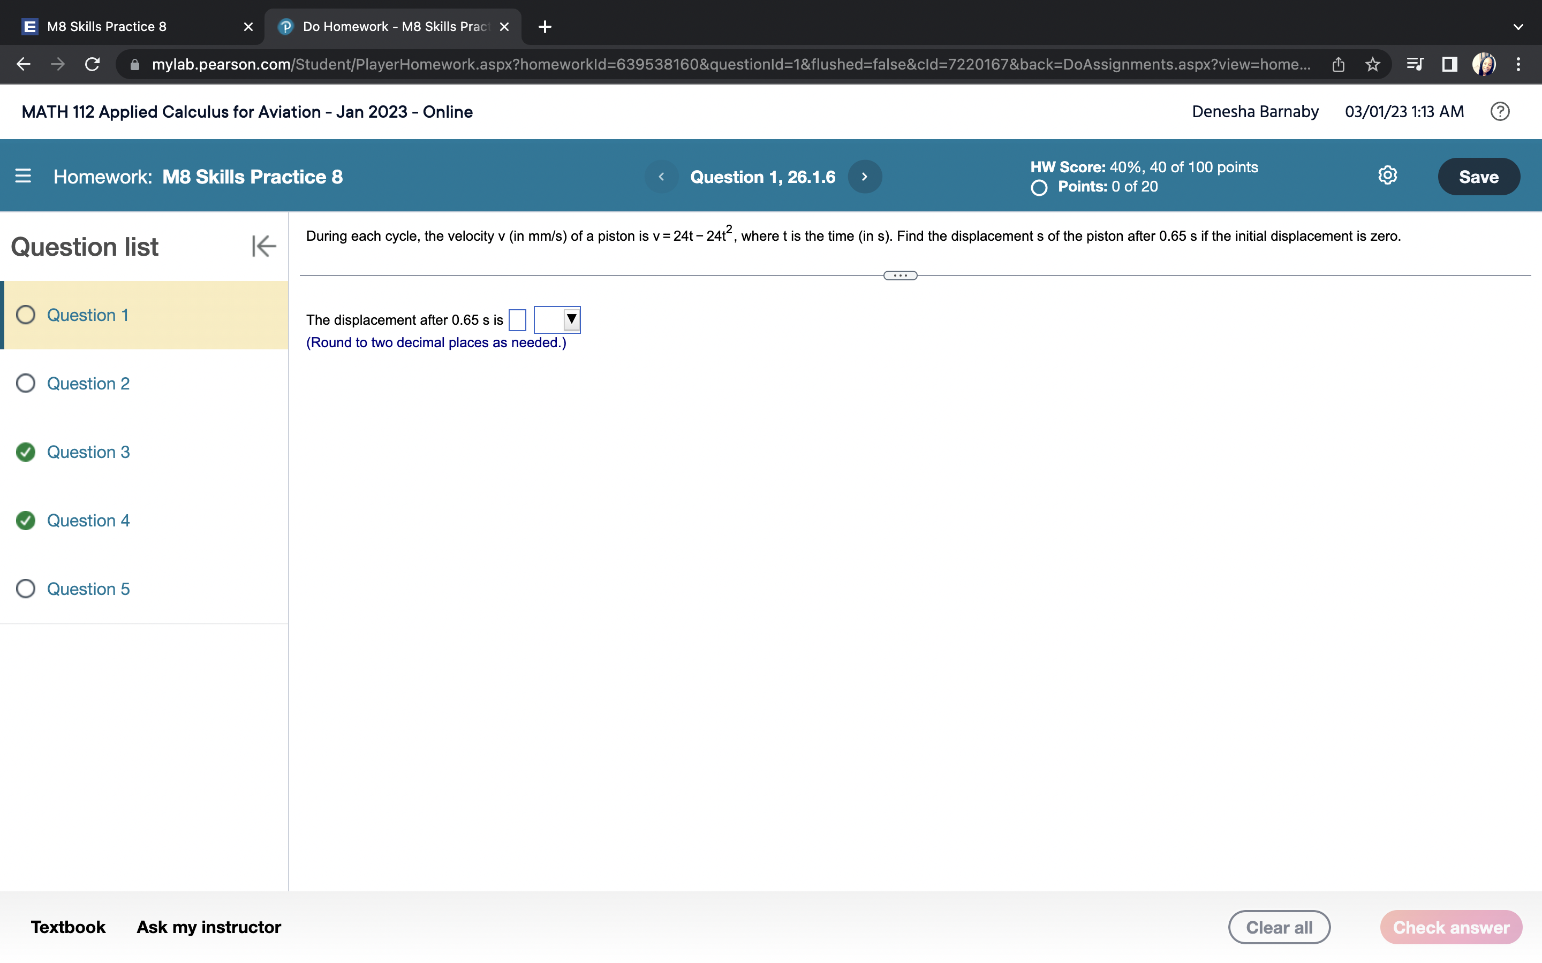
Task: Collapse the Question list panel
Action: (x=263, y=246)
